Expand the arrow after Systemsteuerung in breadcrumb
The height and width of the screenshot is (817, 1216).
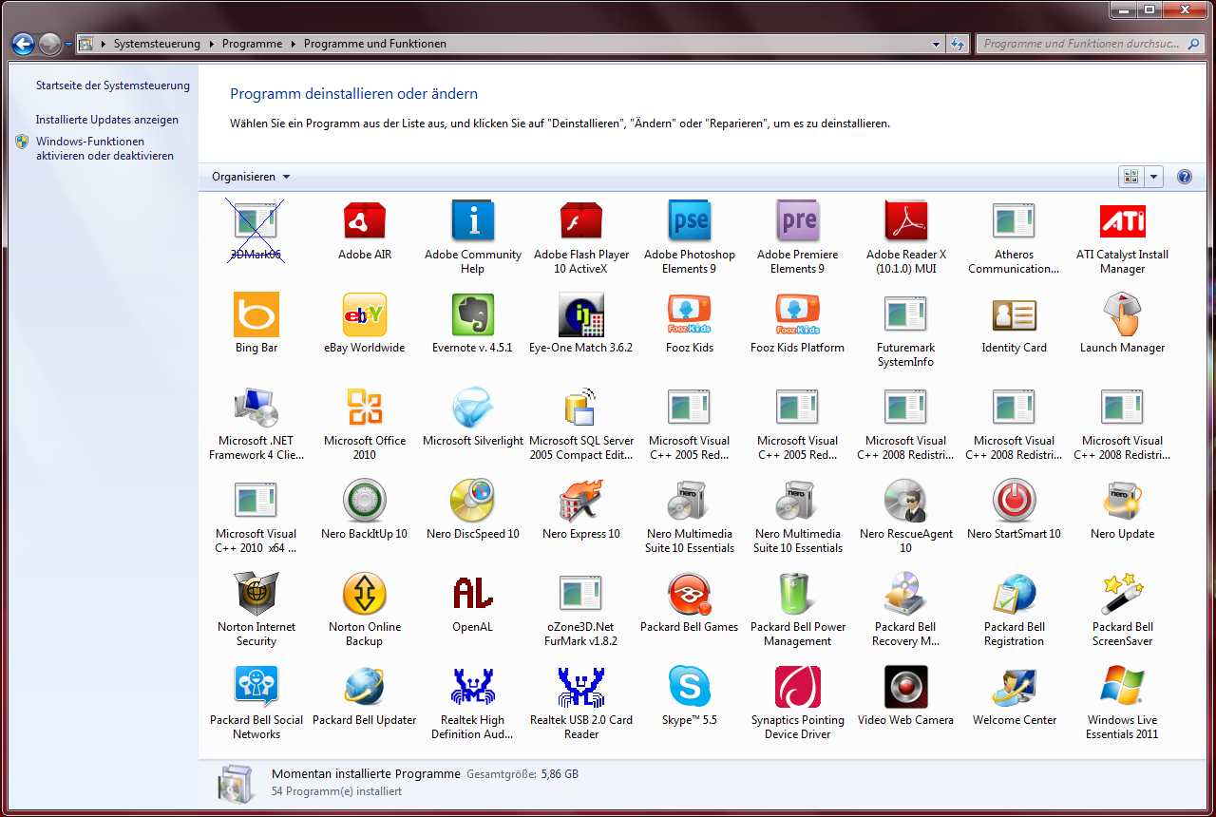(x=212, y=44)
